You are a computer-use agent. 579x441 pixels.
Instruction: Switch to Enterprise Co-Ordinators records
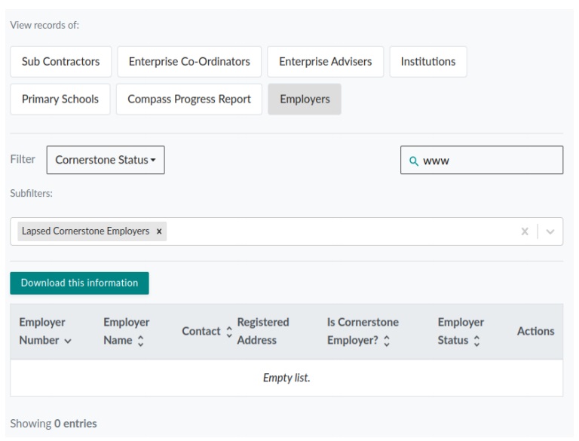point(189,62)
